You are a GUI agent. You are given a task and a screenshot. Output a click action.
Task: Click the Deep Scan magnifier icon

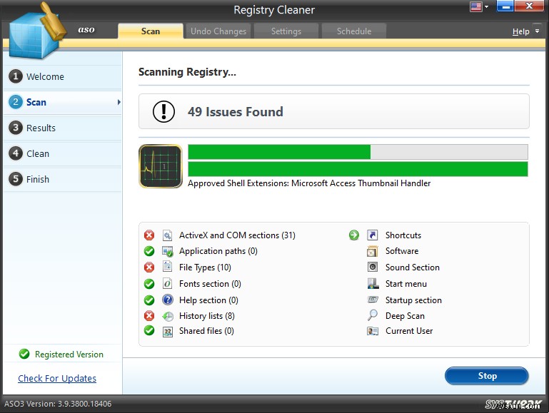(x=373, y=315)
